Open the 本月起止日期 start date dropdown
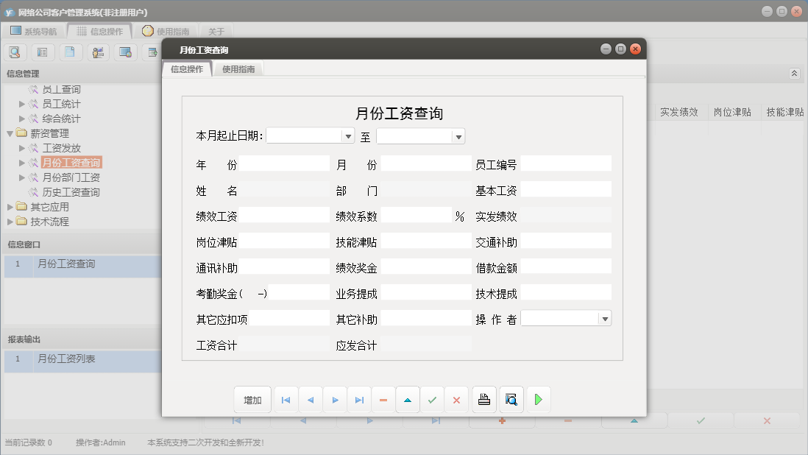808x455 pixels. (x=347, y=135)
